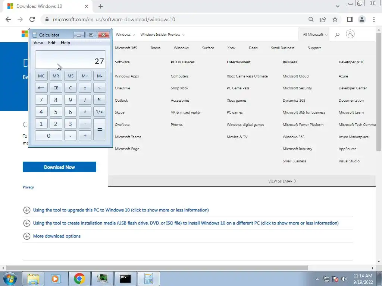Click the digit 7 in Calculator

41,100
